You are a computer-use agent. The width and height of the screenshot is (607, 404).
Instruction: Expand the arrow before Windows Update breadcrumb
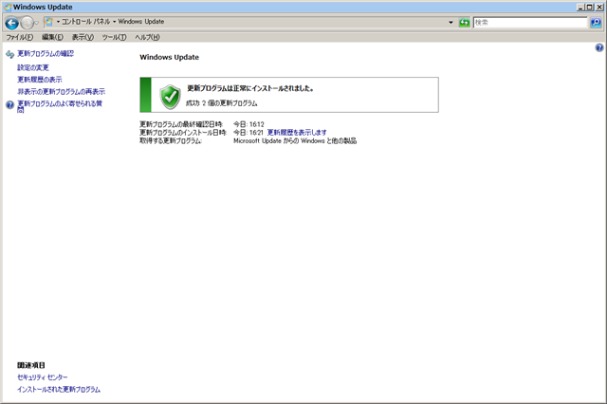coord(114,22)
